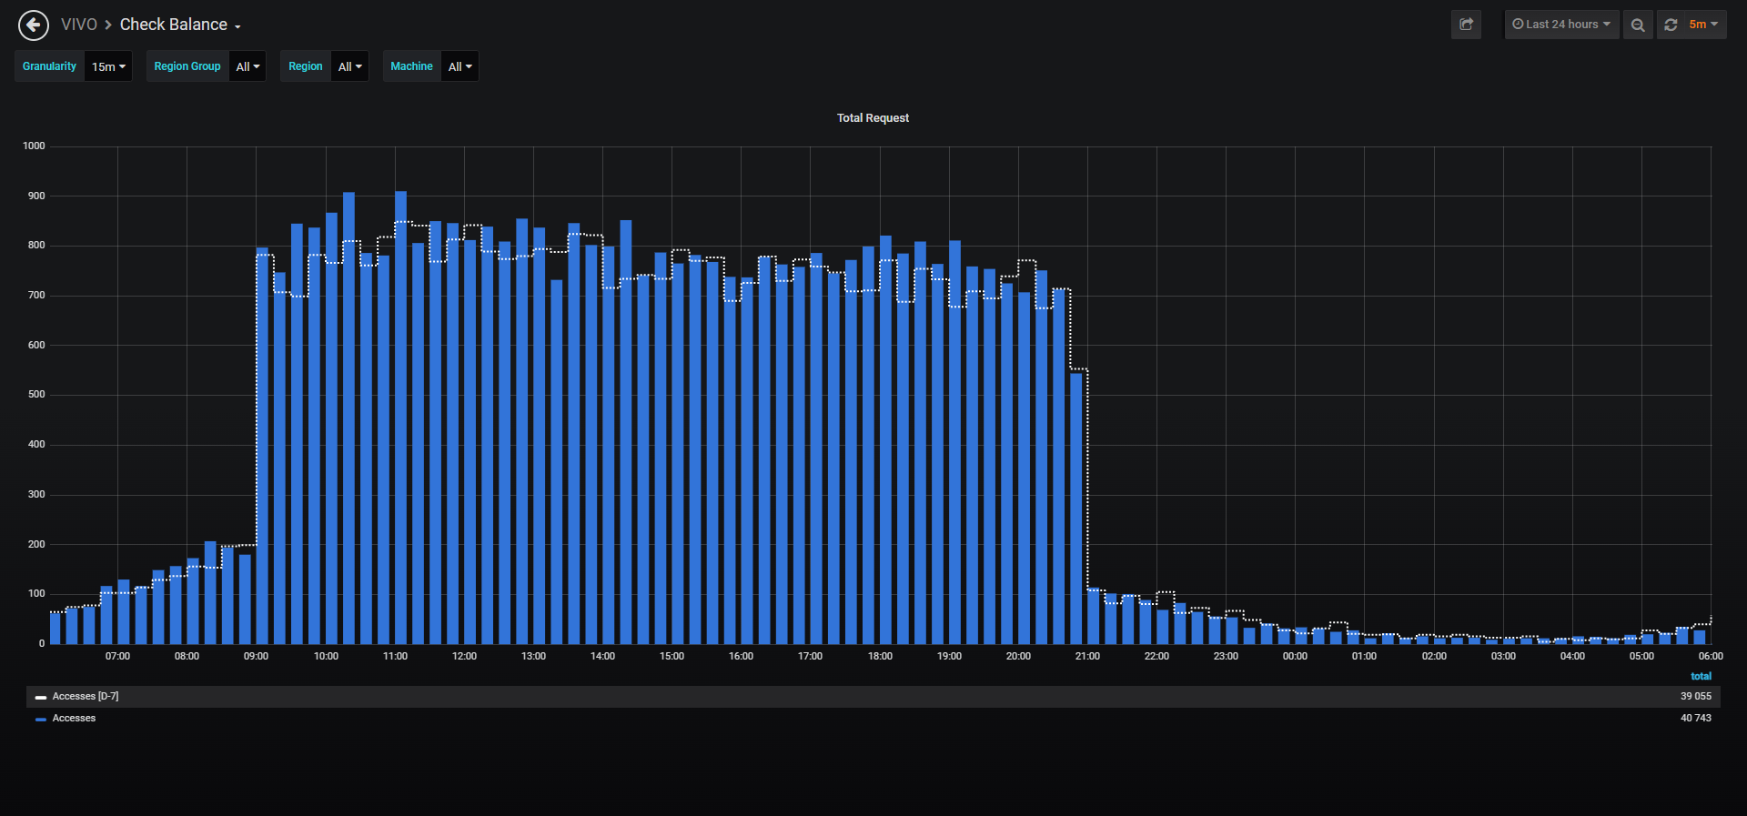Click the 500 y-axis label

(x=36, y=395)
